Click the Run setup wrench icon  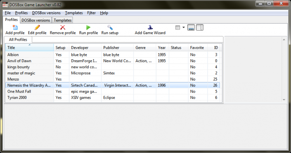pyautogui.click(x=110, y=28)
